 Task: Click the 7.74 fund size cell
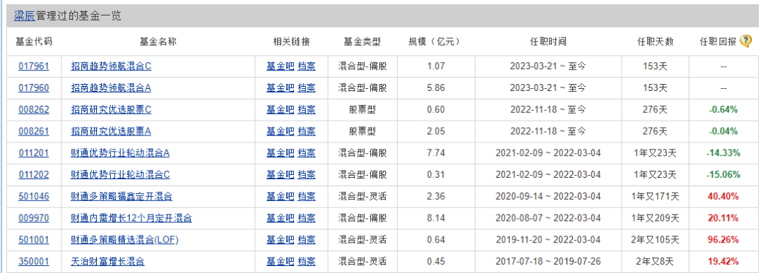[x=435, y=153]
